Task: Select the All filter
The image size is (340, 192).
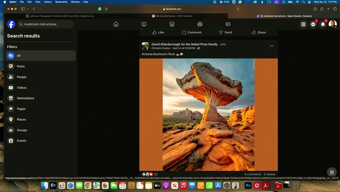Action: point(41,56)
